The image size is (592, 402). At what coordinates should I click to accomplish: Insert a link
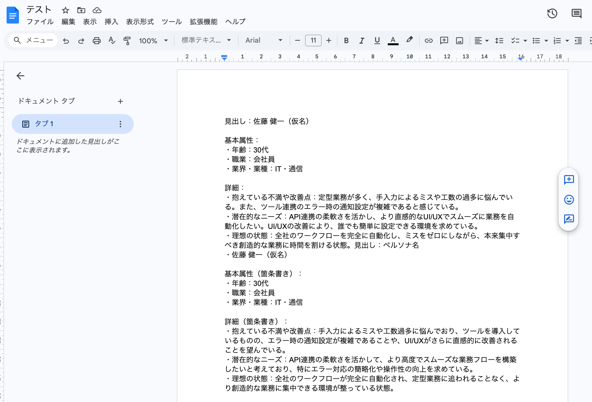tap(429, 41)
